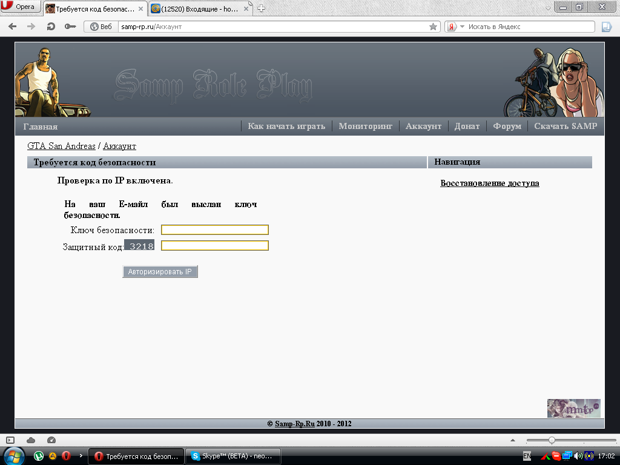Viewport: 620px width, 465px height.
Task: Click the Восстановление доступа link
Action: coord(489,183)
